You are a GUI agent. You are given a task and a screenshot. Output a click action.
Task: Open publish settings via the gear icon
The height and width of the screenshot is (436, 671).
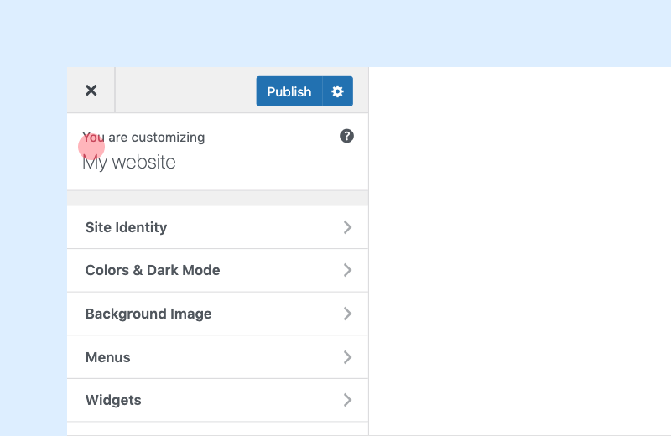pos(338,91)
